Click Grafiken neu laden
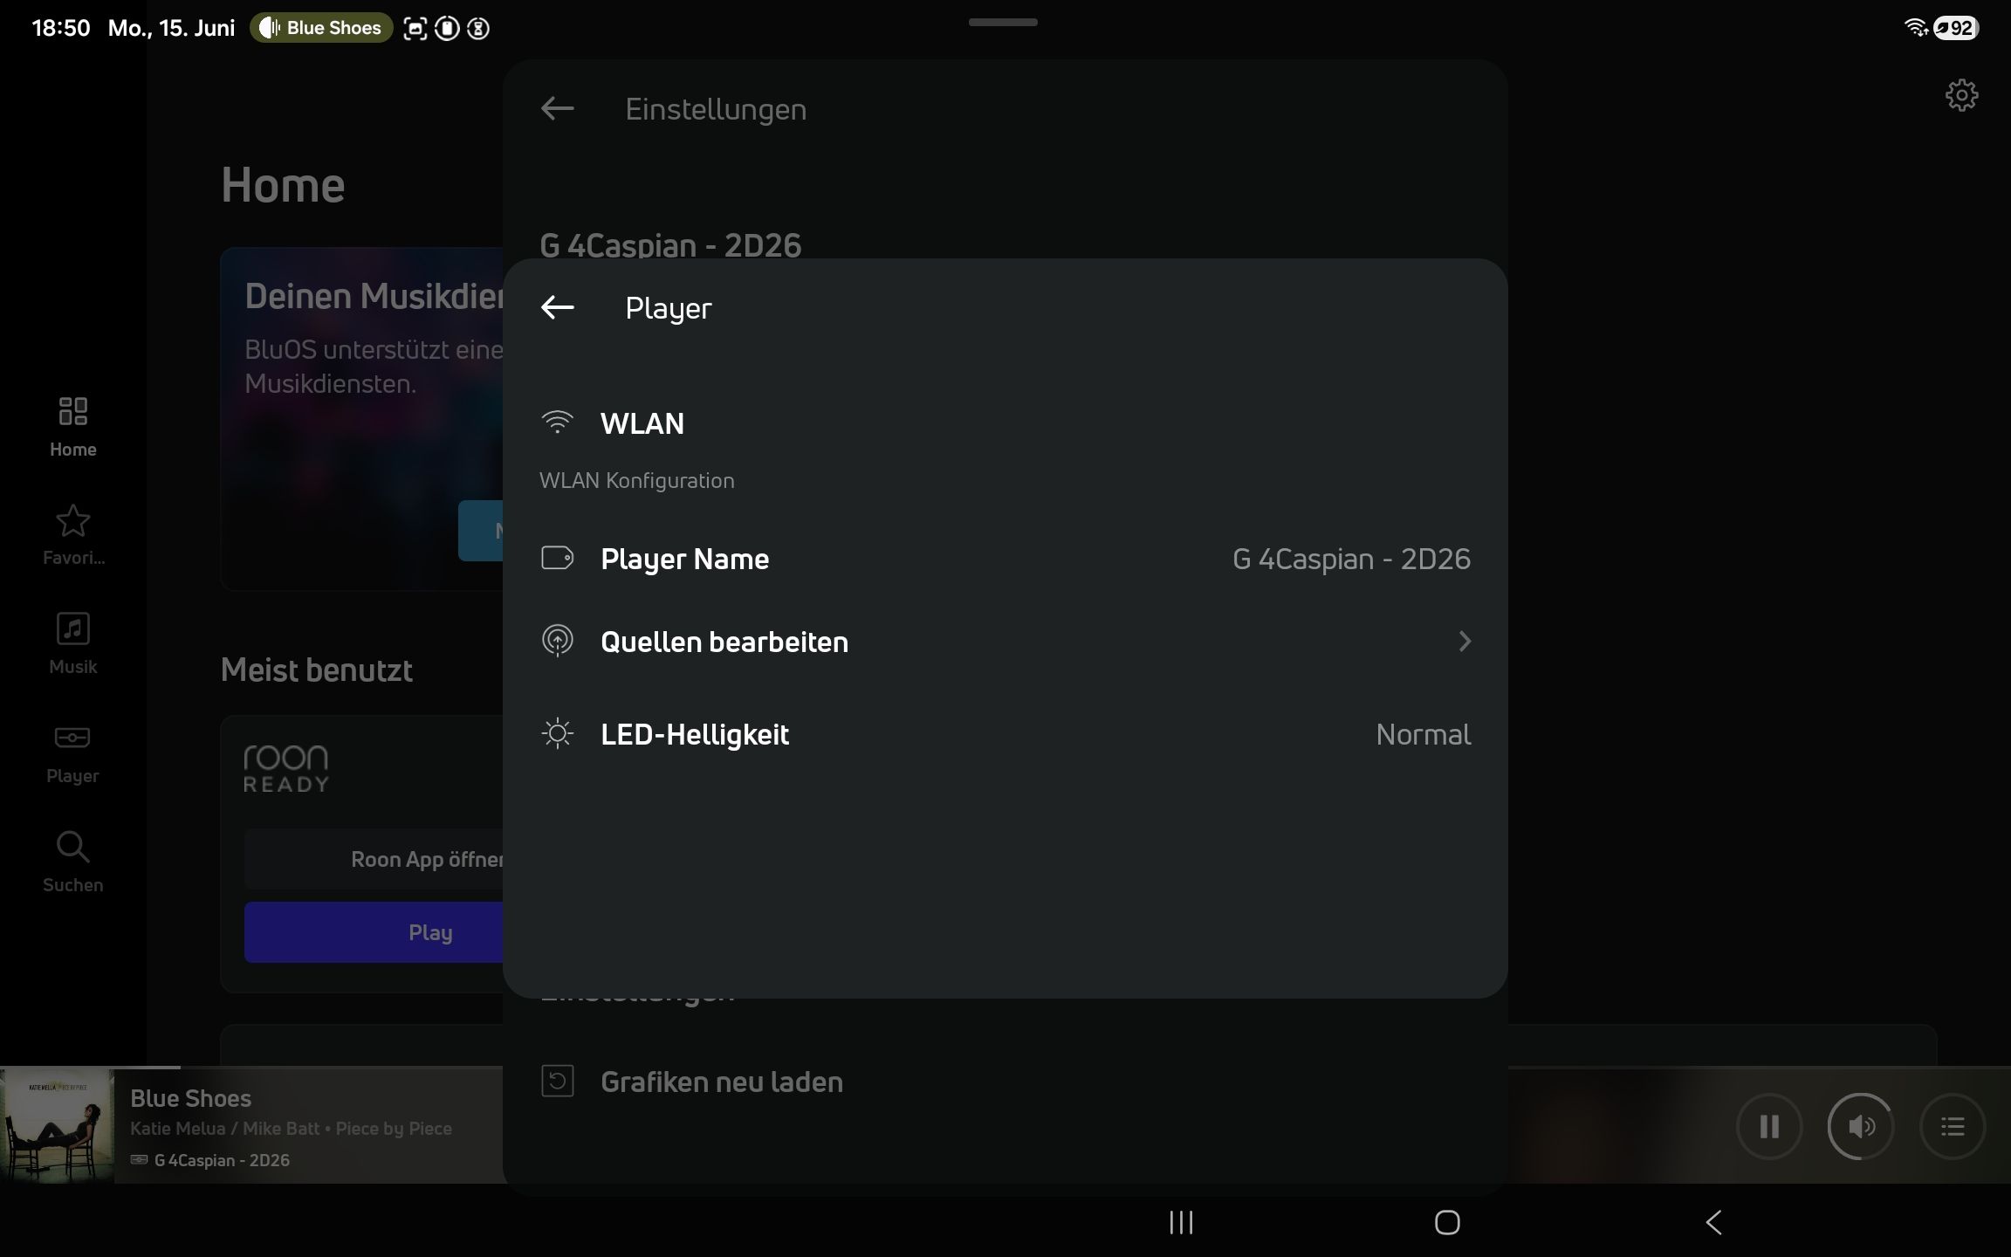 pyautogui.click(x=721, y=1082)
